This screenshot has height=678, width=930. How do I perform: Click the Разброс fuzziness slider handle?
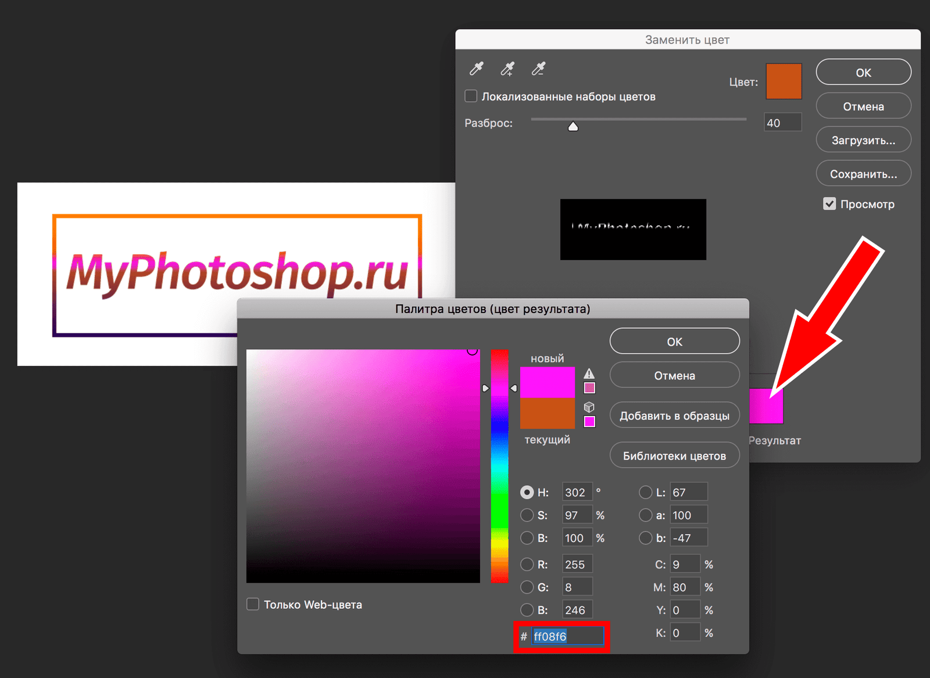[x=573, y=126]
